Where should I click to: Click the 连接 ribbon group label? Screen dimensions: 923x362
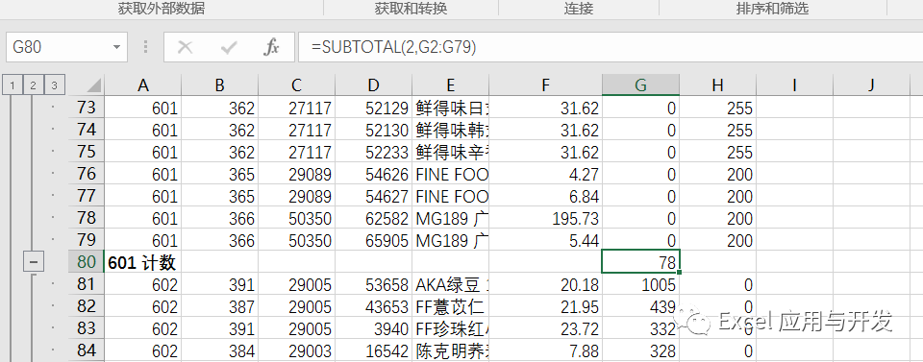pos(579,9)
